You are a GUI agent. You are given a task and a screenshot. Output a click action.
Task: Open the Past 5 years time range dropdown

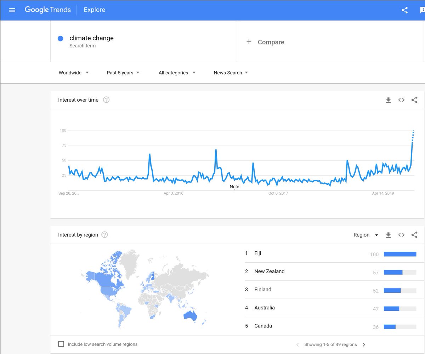pyautogui.click(x=123, y=73)
